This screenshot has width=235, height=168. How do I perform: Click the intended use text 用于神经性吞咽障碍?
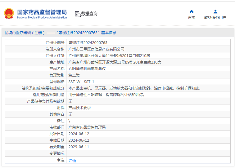(x=107, y=95)
